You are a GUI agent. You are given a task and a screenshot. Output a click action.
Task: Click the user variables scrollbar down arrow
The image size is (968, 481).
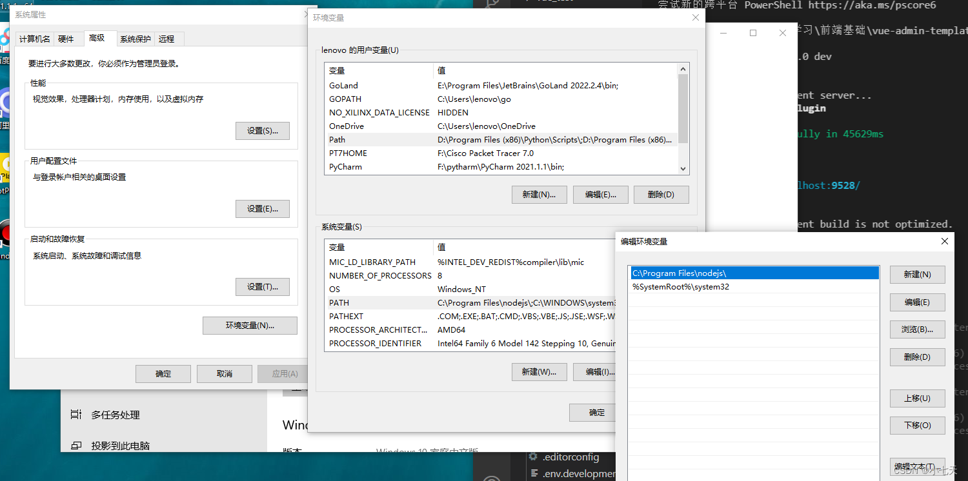[x=683, y=169]
